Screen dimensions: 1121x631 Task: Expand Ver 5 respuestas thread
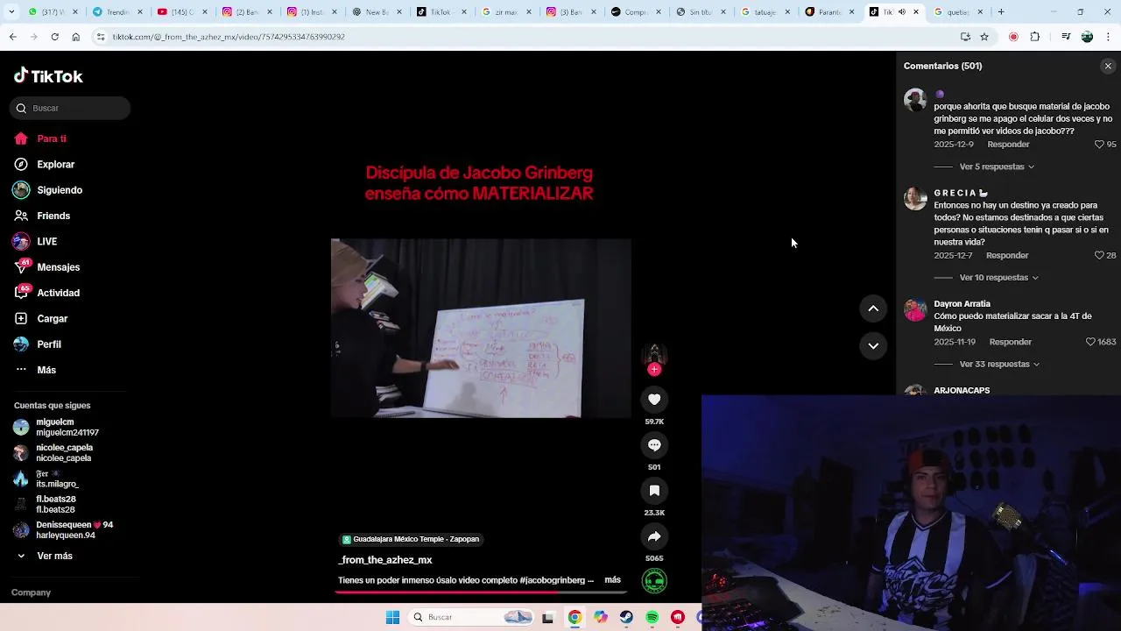coord(997,167)
